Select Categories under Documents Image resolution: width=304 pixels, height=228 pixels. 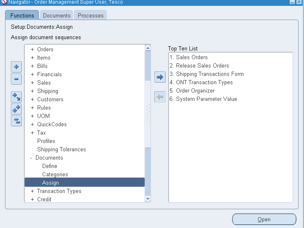coord(55,175)
